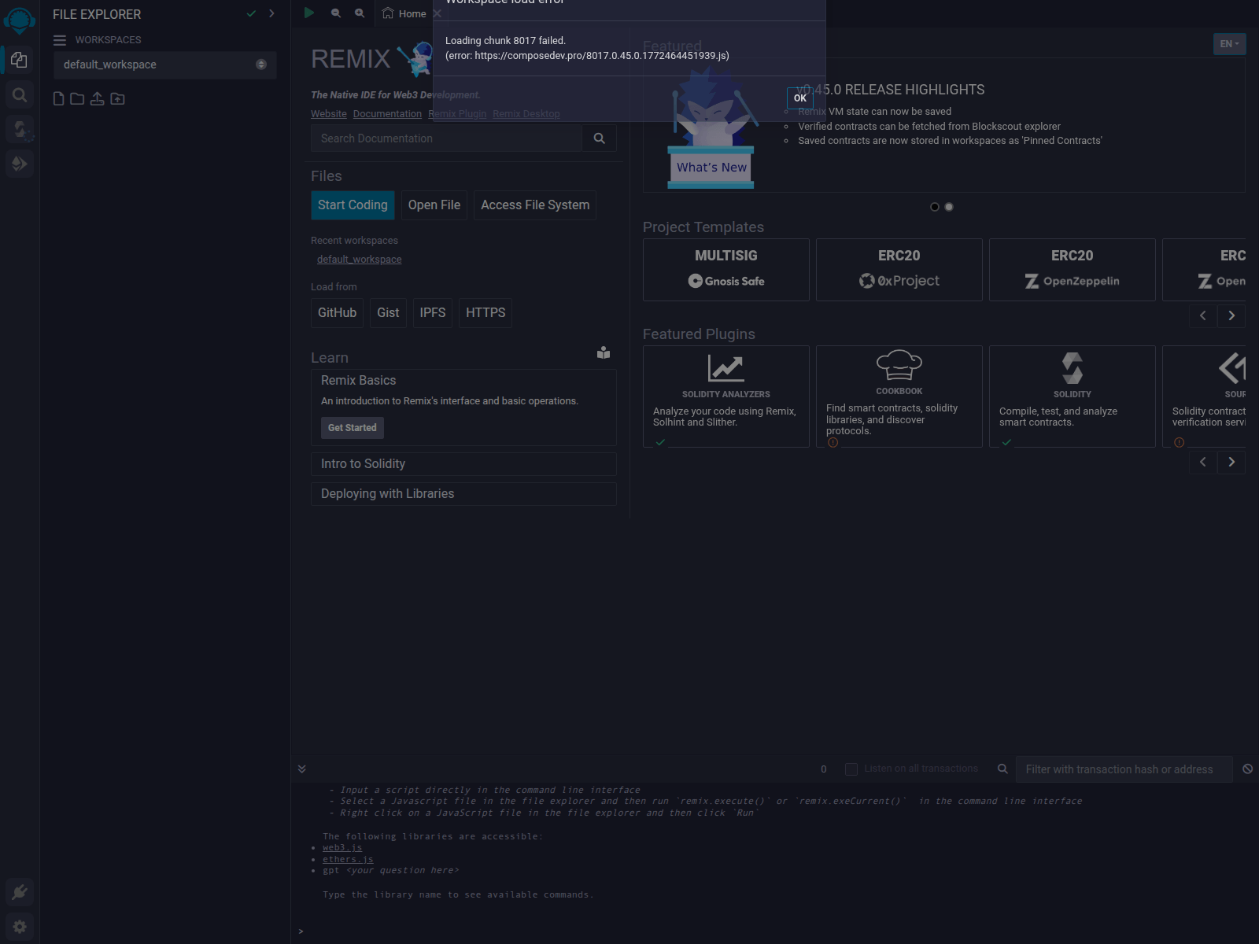Open the Deploy & run transactions icon
The height and width of the screenshot is (944, 1259).
click(20, 164)
